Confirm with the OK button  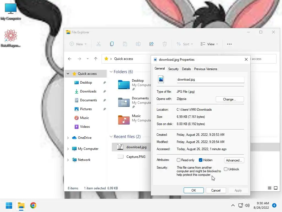(194, 190)
